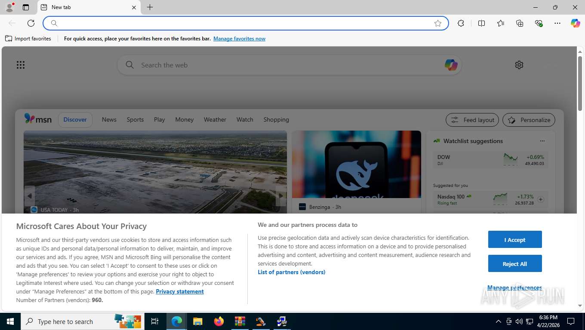
Task: Open Settings and more menu
Action: pos(557,23)
